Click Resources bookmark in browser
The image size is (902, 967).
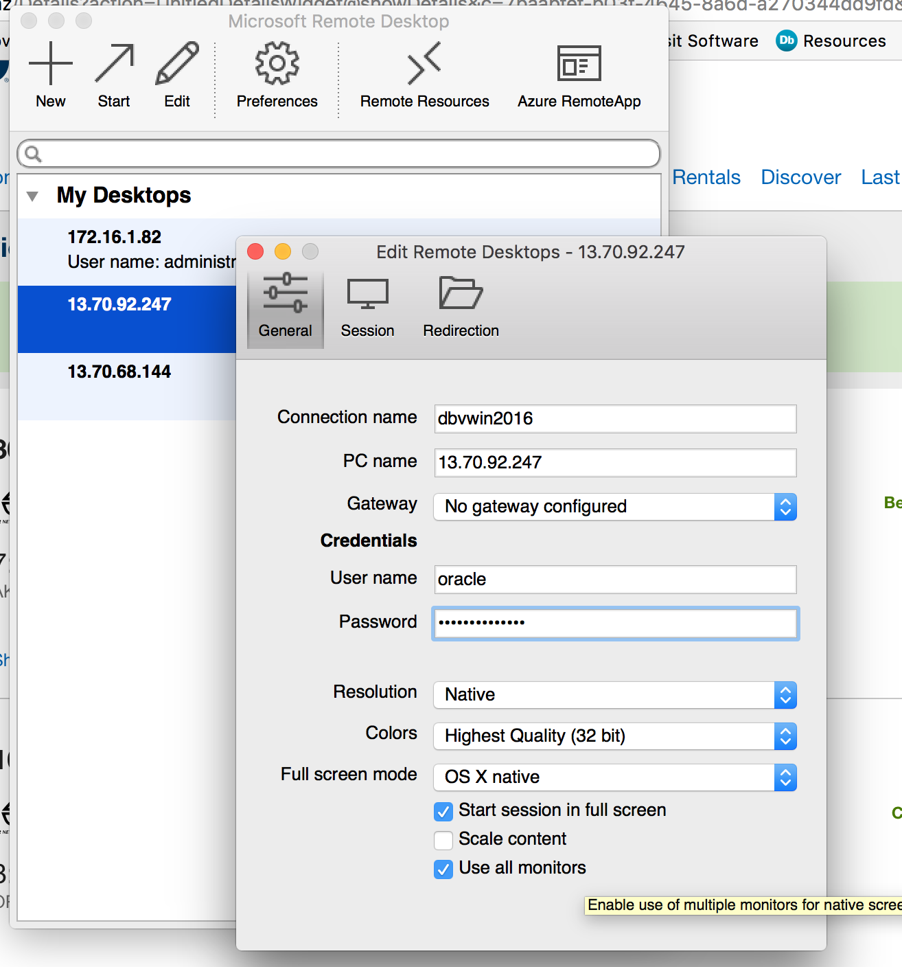[x=844, y=41]
